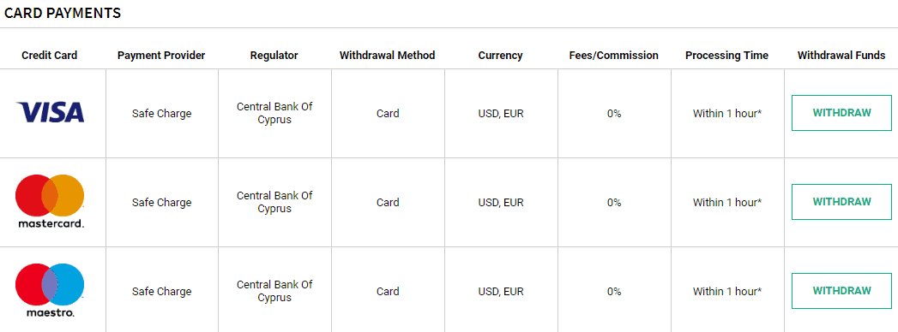Click Central Bank Of Cyprus in Mastercard row

click(x=274, y=202)
